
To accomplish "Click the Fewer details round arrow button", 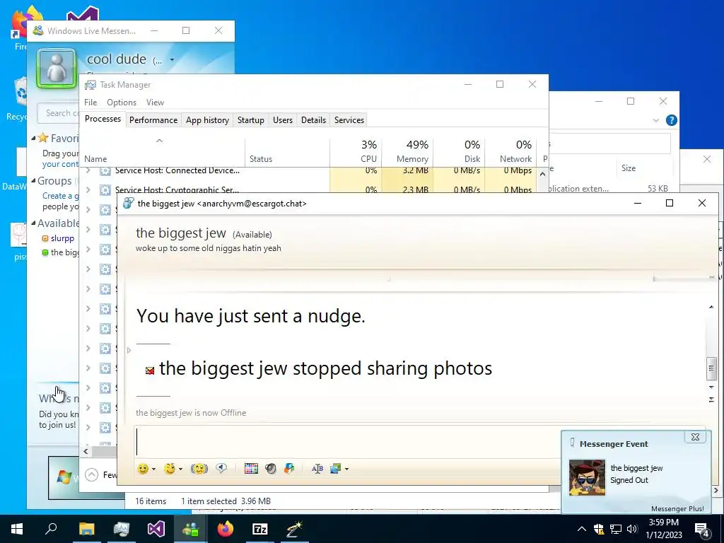I will click(x=91, y=474).
